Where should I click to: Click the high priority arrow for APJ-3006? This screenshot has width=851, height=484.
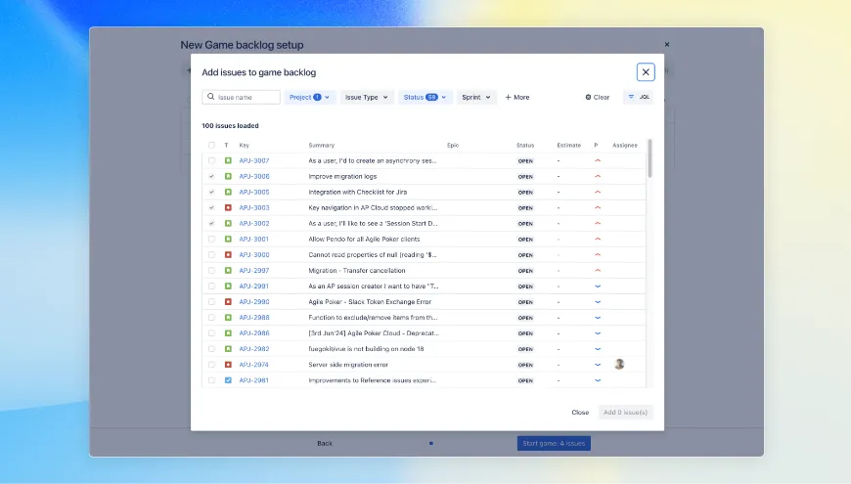(x=598, y=176)
